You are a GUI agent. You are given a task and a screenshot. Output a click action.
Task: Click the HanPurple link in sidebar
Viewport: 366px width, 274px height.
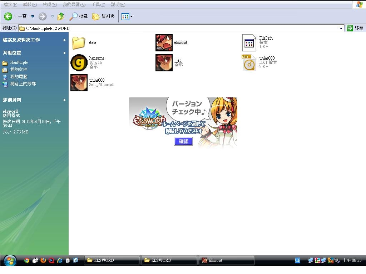point(19,62)
